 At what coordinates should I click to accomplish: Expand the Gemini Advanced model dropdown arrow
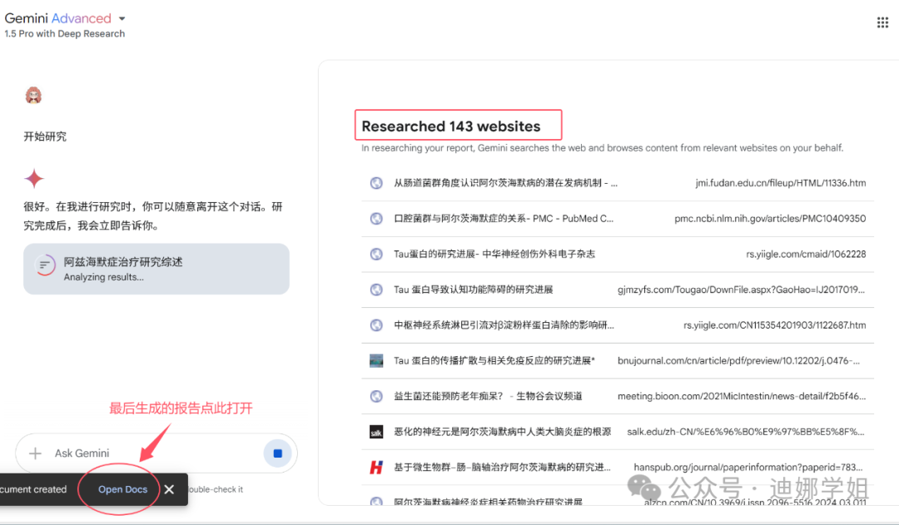[122, 19]
